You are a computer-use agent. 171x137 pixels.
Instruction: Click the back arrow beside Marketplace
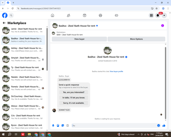tap(4, 23)
